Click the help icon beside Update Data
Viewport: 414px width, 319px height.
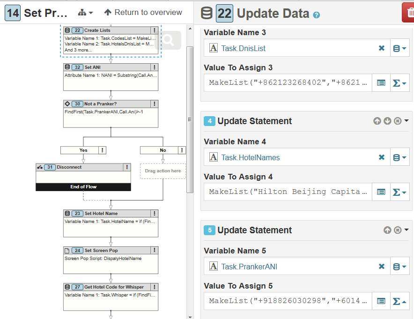coord(317,15)
